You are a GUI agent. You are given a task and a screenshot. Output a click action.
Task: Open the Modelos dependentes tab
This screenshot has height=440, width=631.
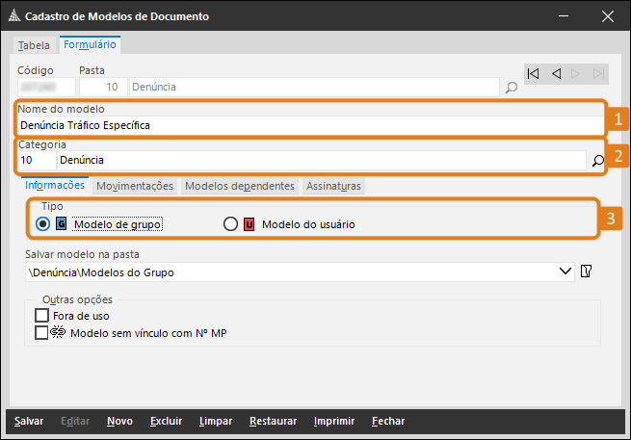(x=239, y=186)
